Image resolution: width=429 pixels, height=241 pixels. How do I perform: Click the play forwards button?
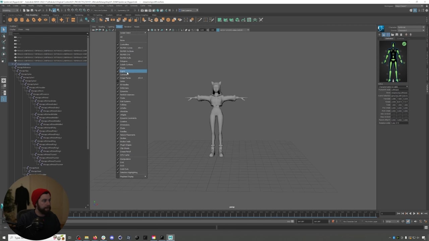point(414,214)
